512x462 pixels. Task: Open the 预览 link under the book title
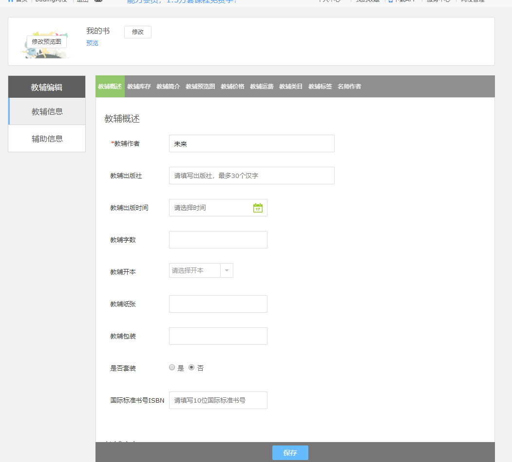tap(92, 43)
